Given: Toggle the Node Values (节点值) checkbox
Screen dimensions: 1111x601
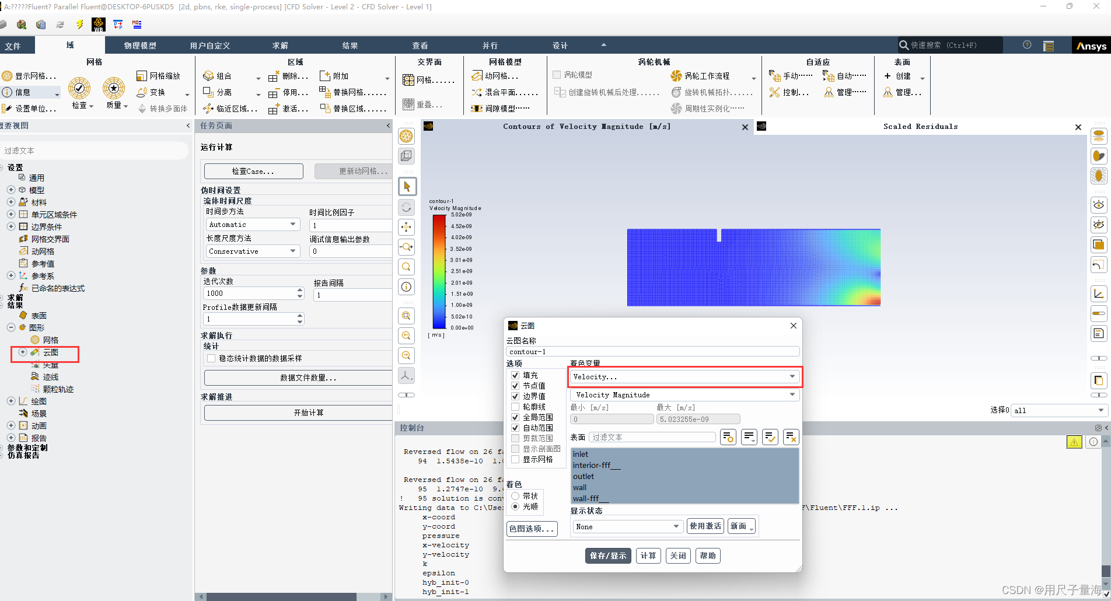Looking at the screenshot, I should [x=515, y=386].
